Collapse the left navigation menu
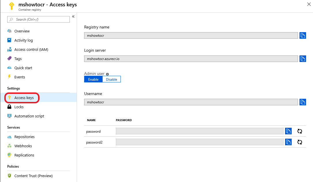This screenshot has height=182, width=313. click(73, 17)
